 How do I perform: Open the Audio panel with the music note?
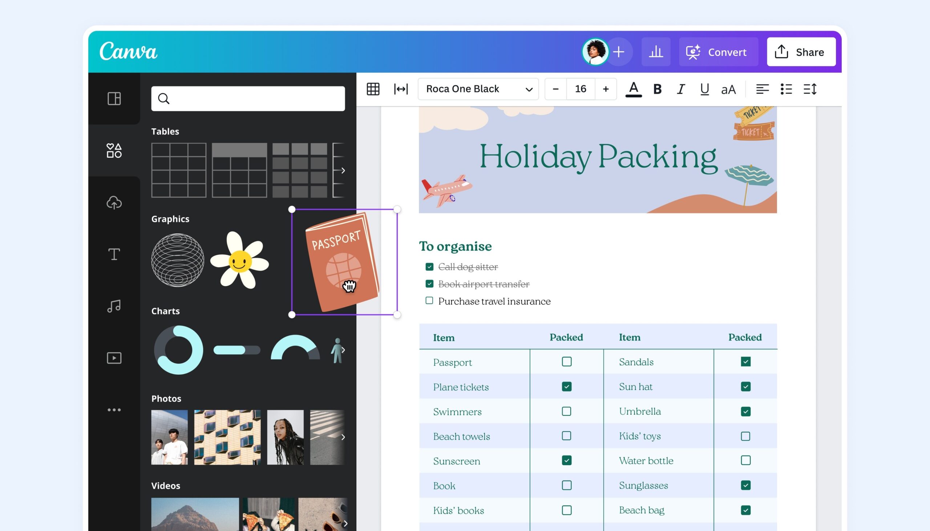114,306
